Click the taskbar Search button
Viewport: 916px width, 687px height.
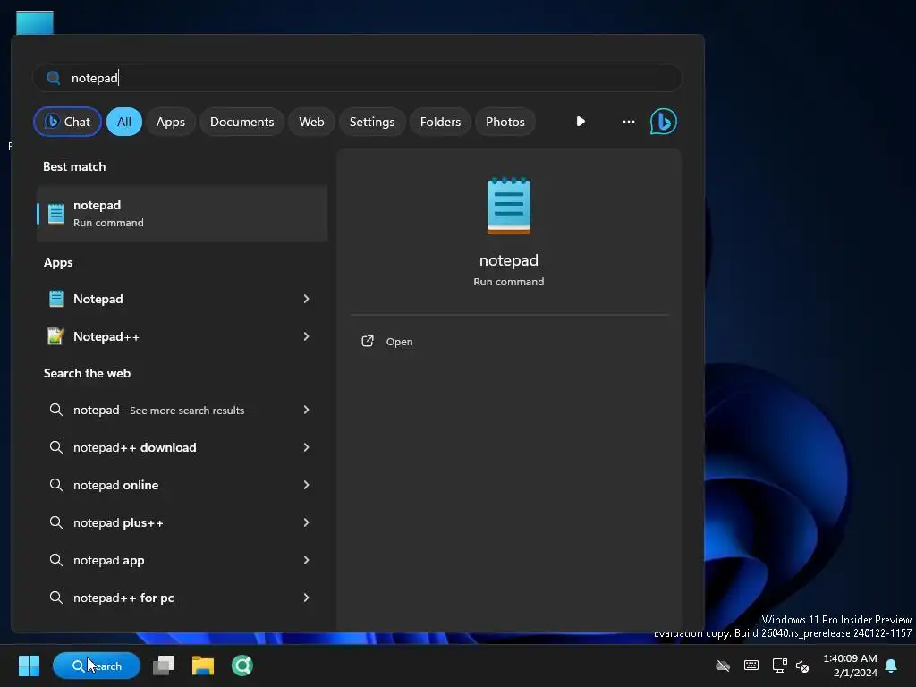(97, 666)
